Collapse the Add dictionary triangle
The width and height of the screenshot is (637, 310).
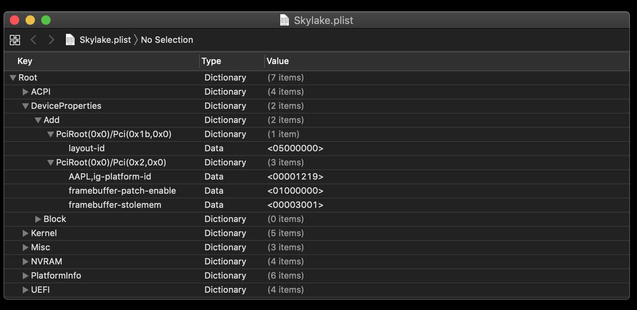click(38, 120)
